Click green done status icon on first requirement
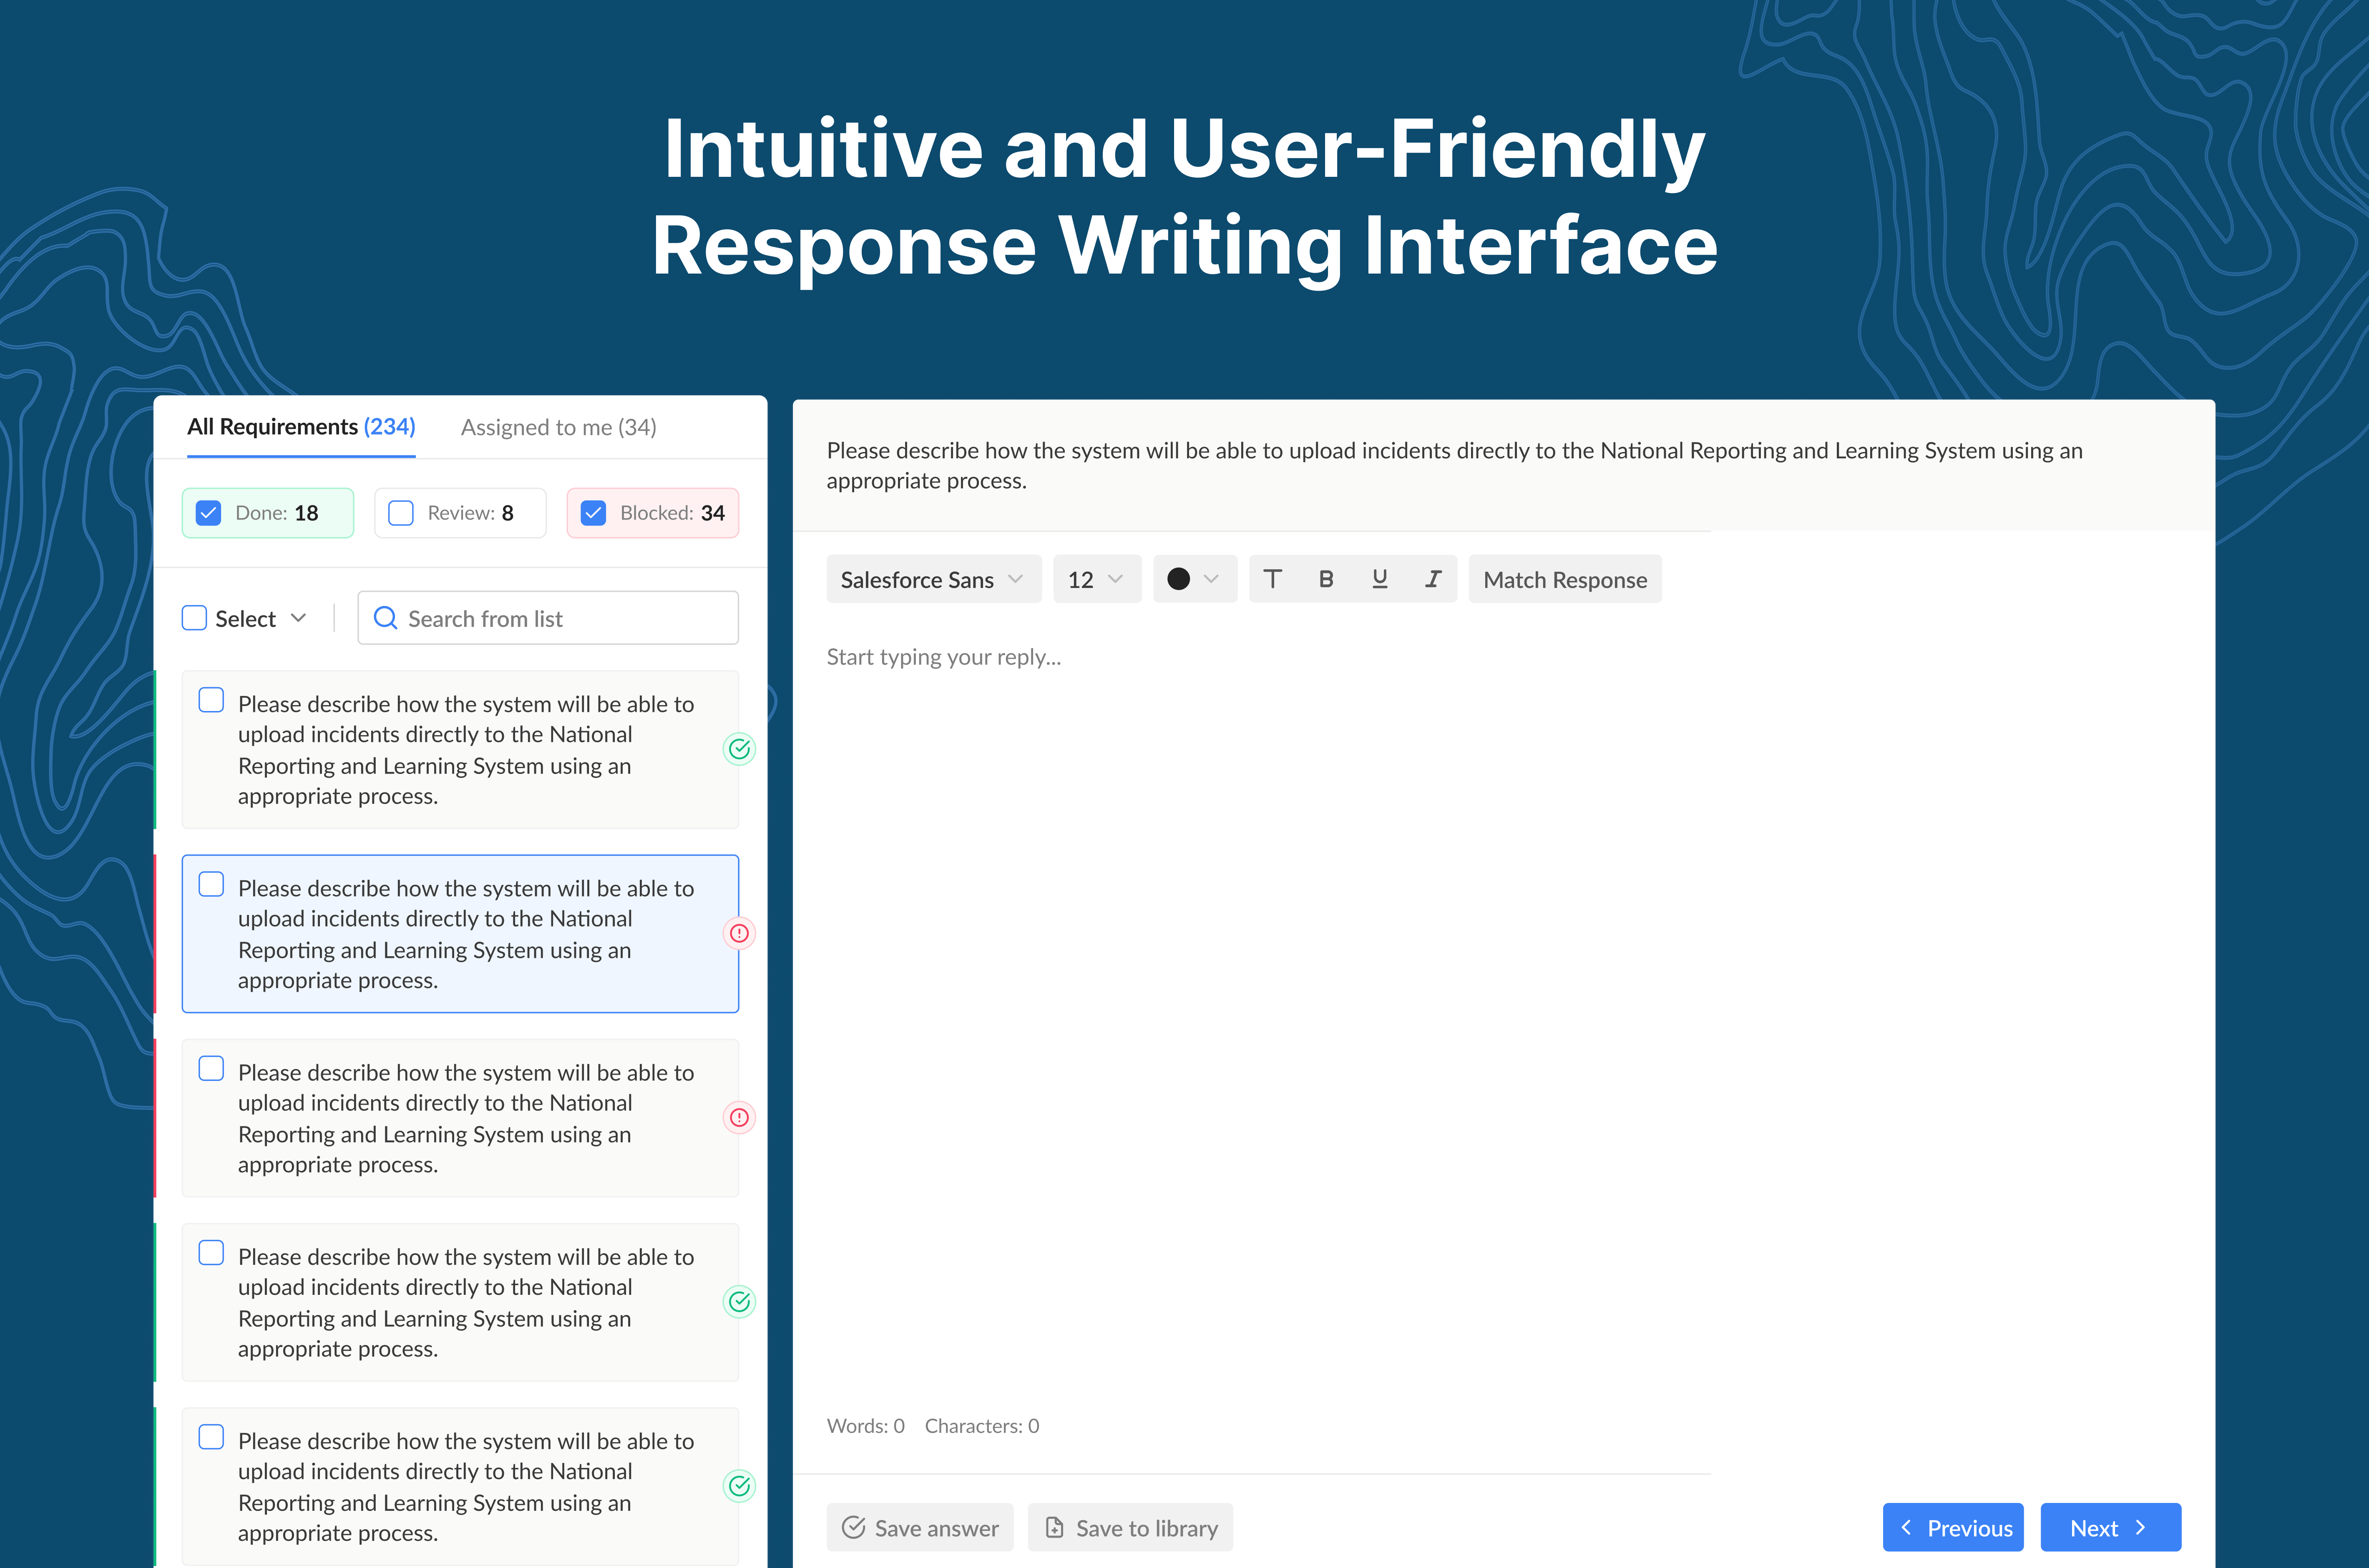 [739, 749]
